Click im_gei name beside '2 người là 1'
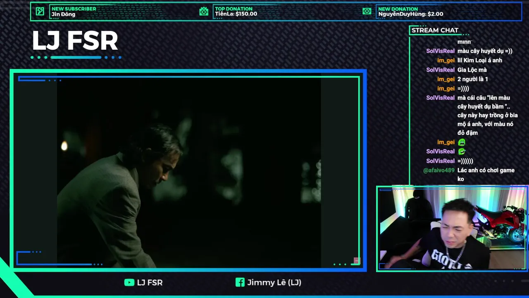This screenshot has width=529, height=298. click(446, 79)
